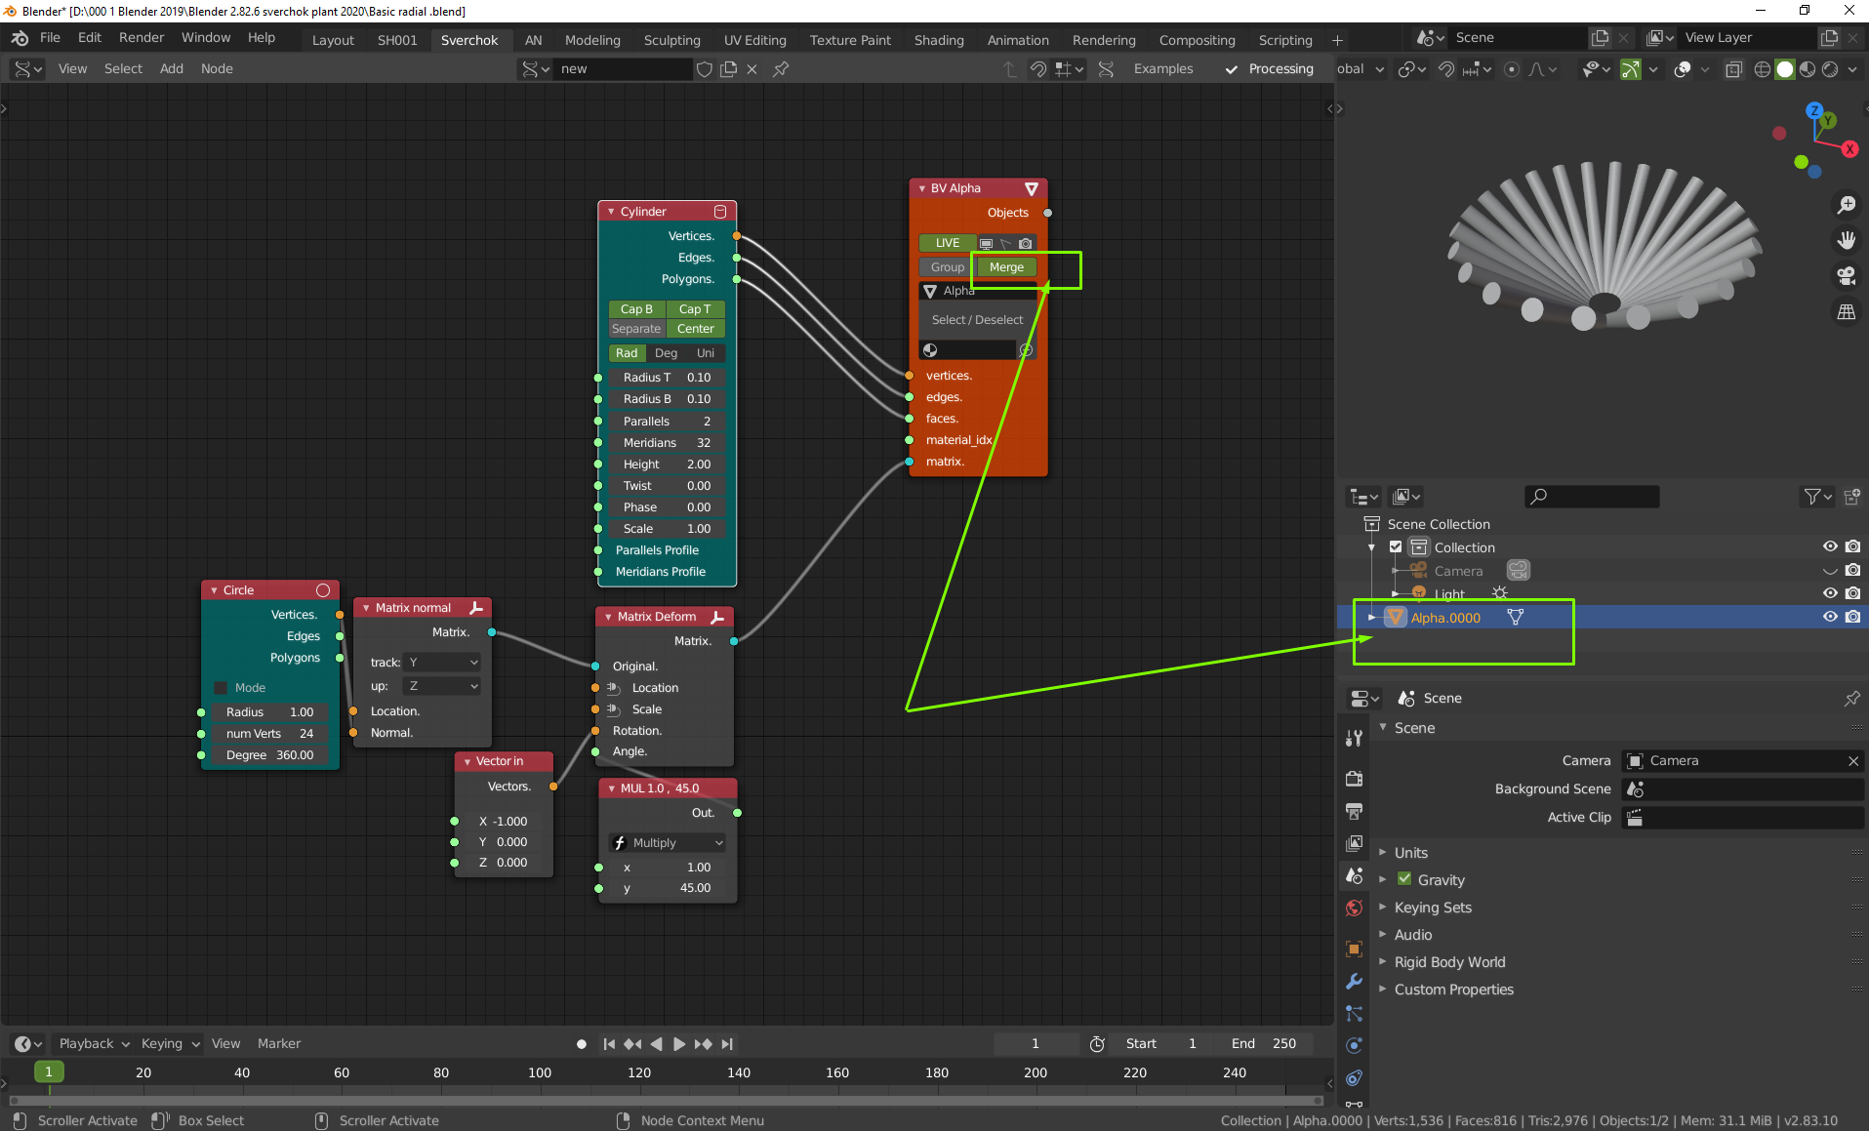1869x1131 pixels.
Task: Open the Render menu in the top menu bar
Action: point(141,37)
